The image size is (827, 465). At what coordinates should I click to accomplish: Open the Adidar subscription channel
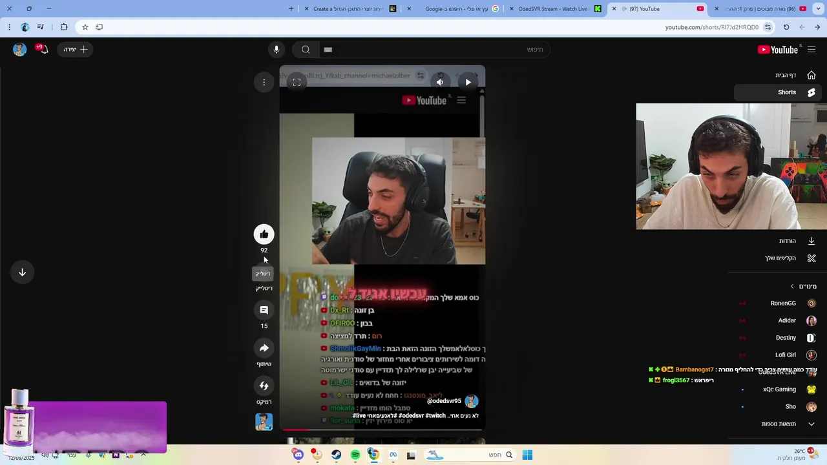(778, 320)
